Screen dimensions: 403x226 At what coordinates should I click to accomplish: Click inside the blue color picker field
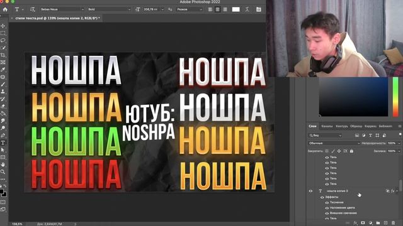tap(353, 97)
